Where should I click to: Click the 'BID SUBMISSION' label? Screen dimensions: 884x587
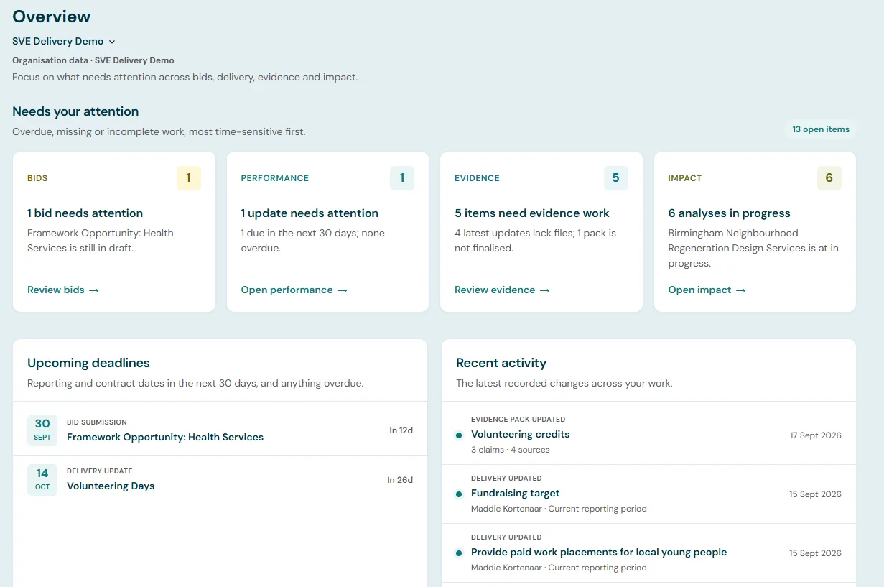pos(97,422)
